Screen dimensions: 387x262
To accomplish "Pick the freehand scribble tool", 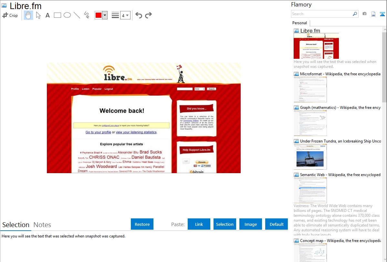I will (x=87, y=15).
